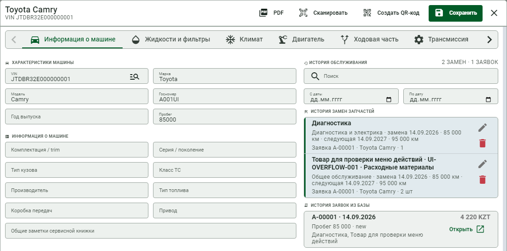
Task: Delete the UI-OVERFLOW-001 replacement record
Action: coord(483,180)
